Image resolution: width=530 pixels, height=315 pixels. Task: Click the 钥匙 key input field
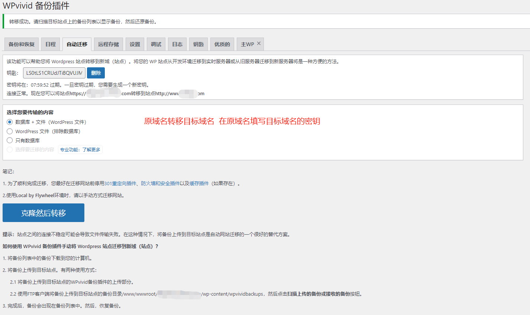pos(54,73)
